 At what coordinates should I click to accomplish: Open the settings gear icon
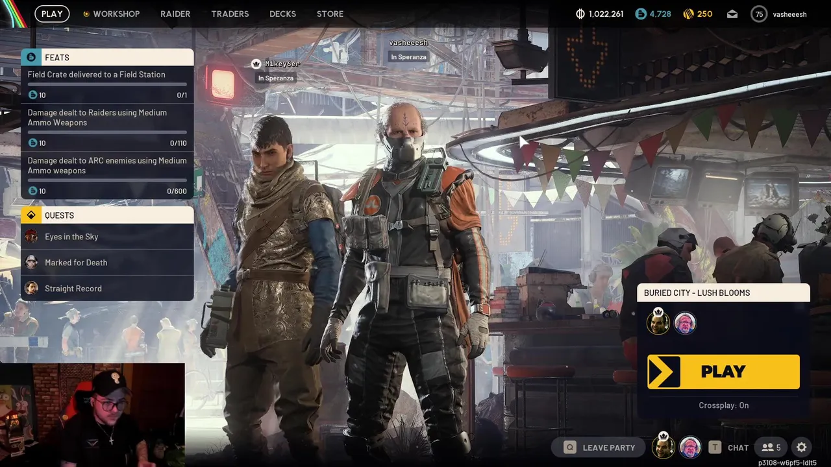[x=802, y=448]
